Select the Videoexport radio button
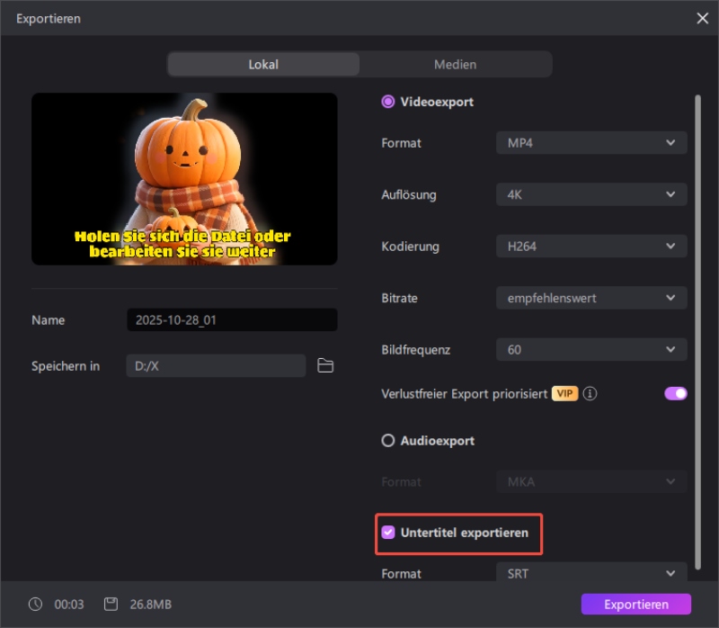 pos(388,102)
